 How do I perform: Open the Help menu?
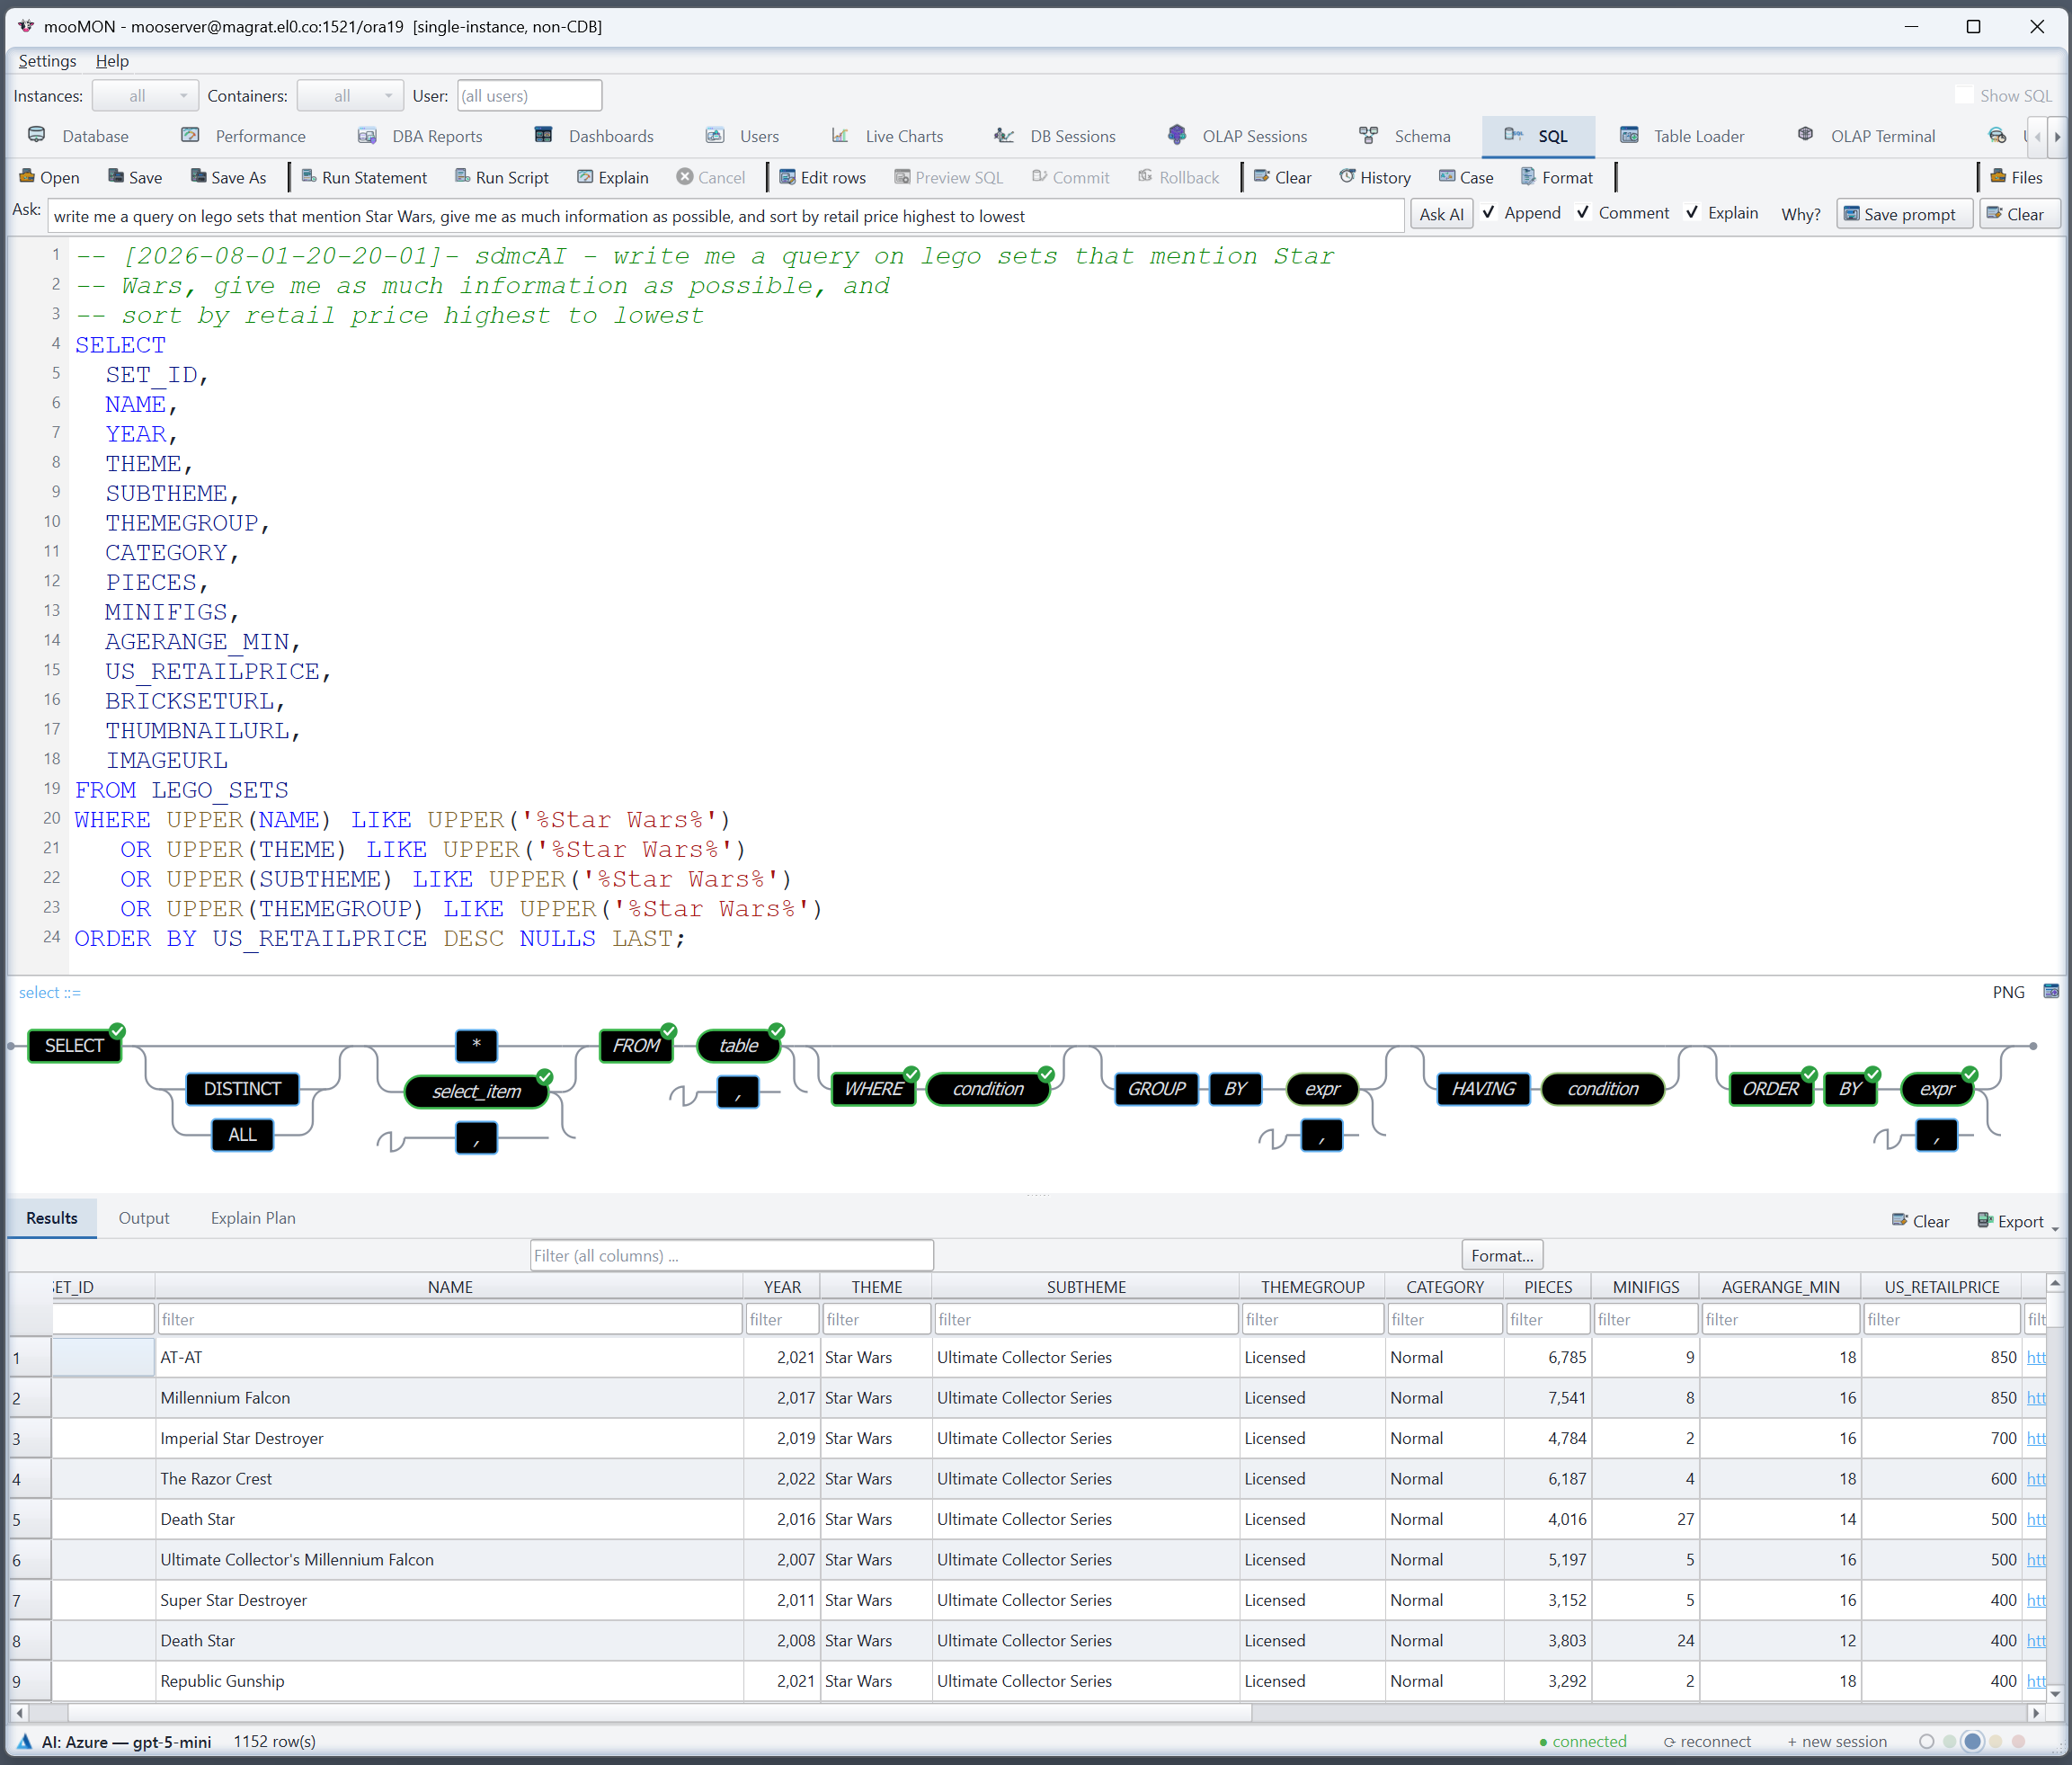click(x=112, y=60)
